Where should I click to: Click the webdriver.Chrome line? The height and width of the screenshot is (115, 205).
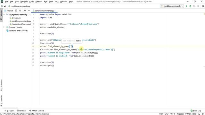(x=70, y=24)
